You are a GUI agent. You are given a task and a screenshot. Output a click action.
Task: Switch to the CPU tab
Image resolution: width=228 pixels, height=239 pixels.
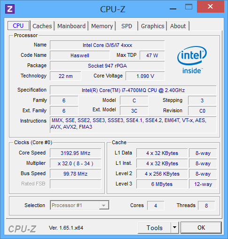(x=18, y=25)
